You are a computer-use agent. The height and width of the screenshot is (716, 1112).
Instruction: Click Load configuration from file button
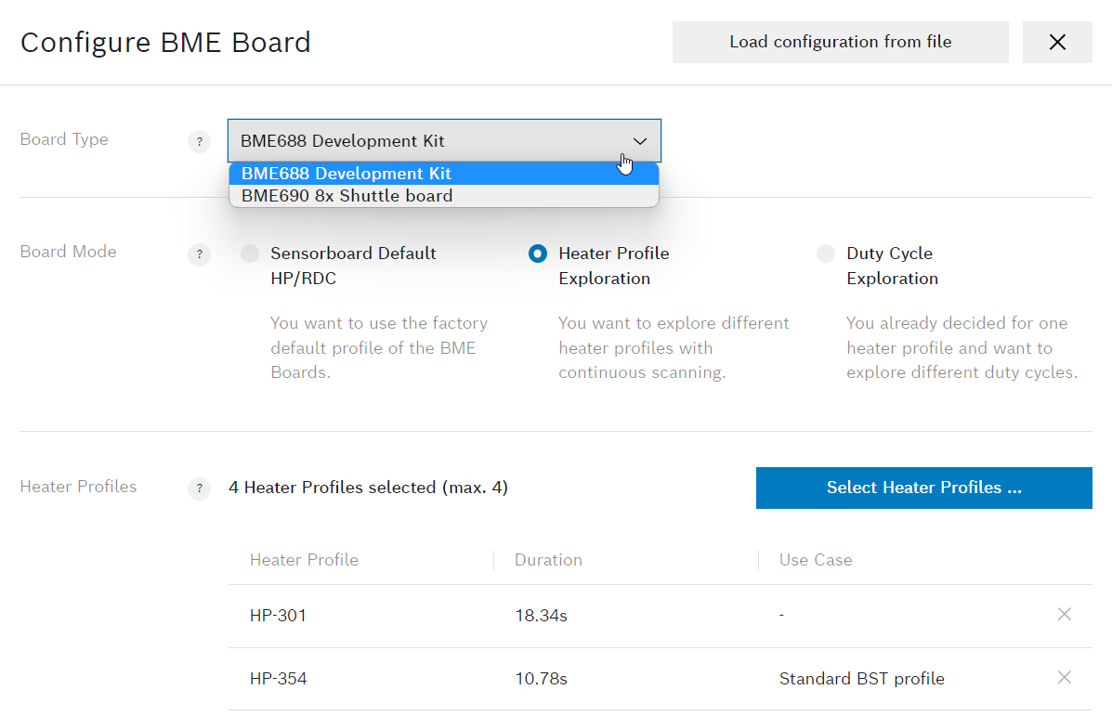pyautogui.click(x=841, y=43)
